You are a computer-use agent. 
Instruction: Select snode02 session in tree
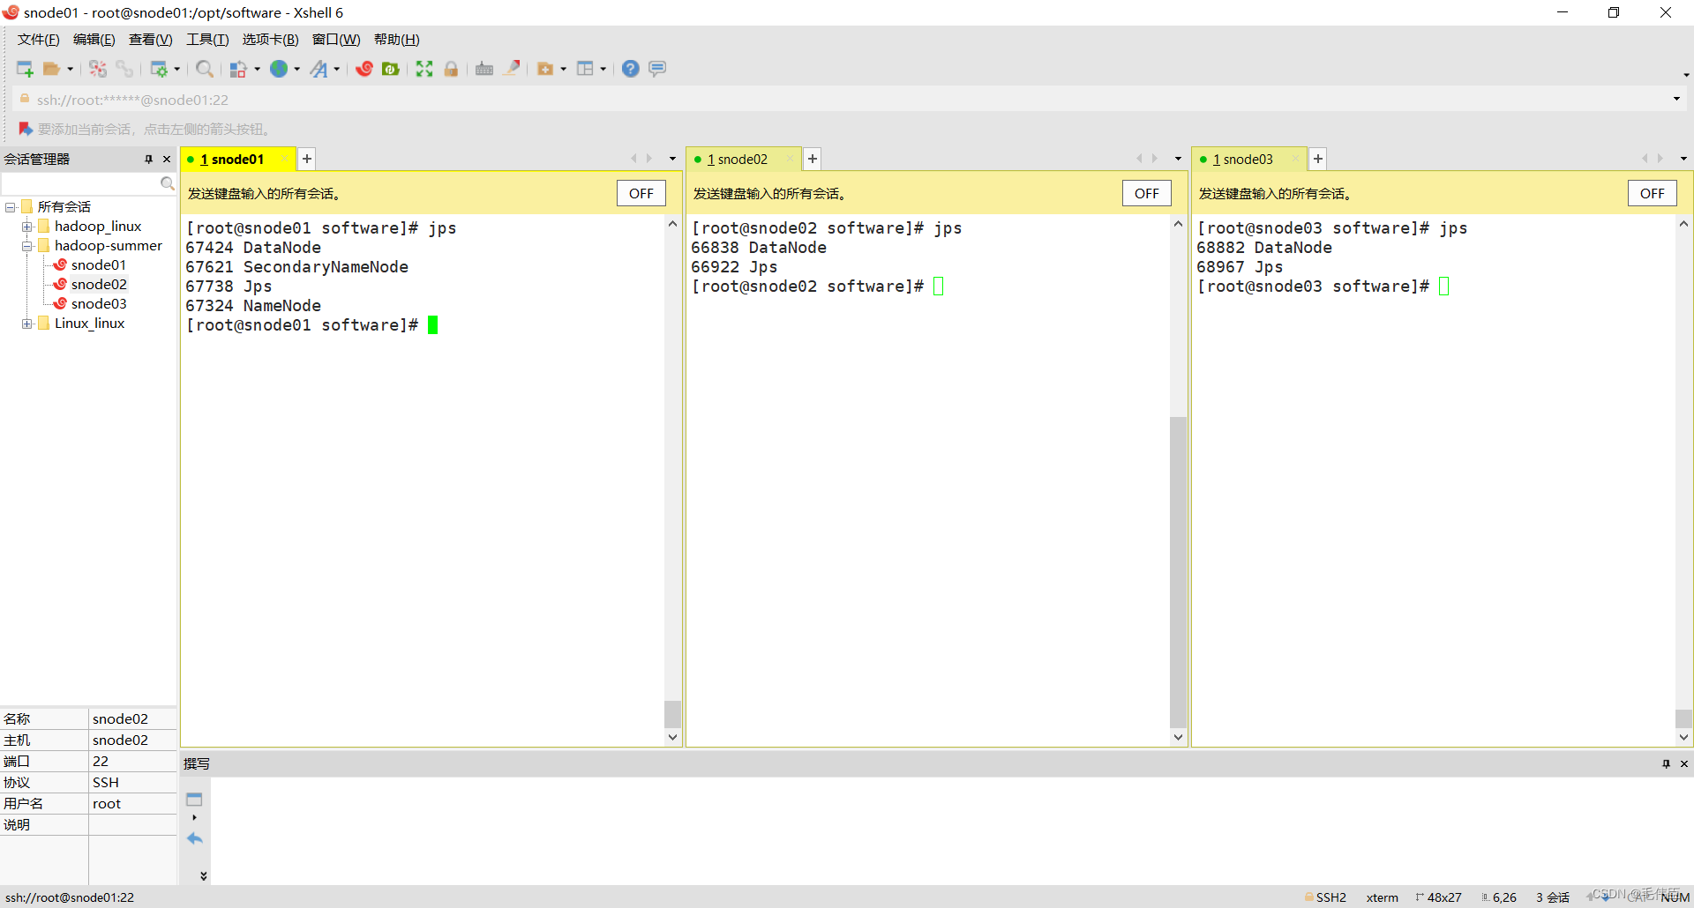click(x=99, y=285)
